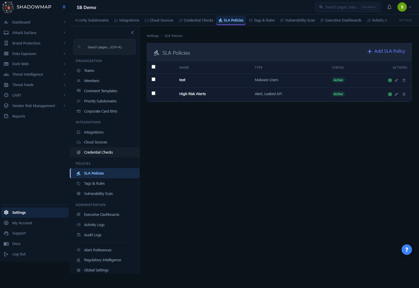Click the SLA Policies gavel icon in heading
The height and width of the screenshot is (288, 419).
click(157, 53)
